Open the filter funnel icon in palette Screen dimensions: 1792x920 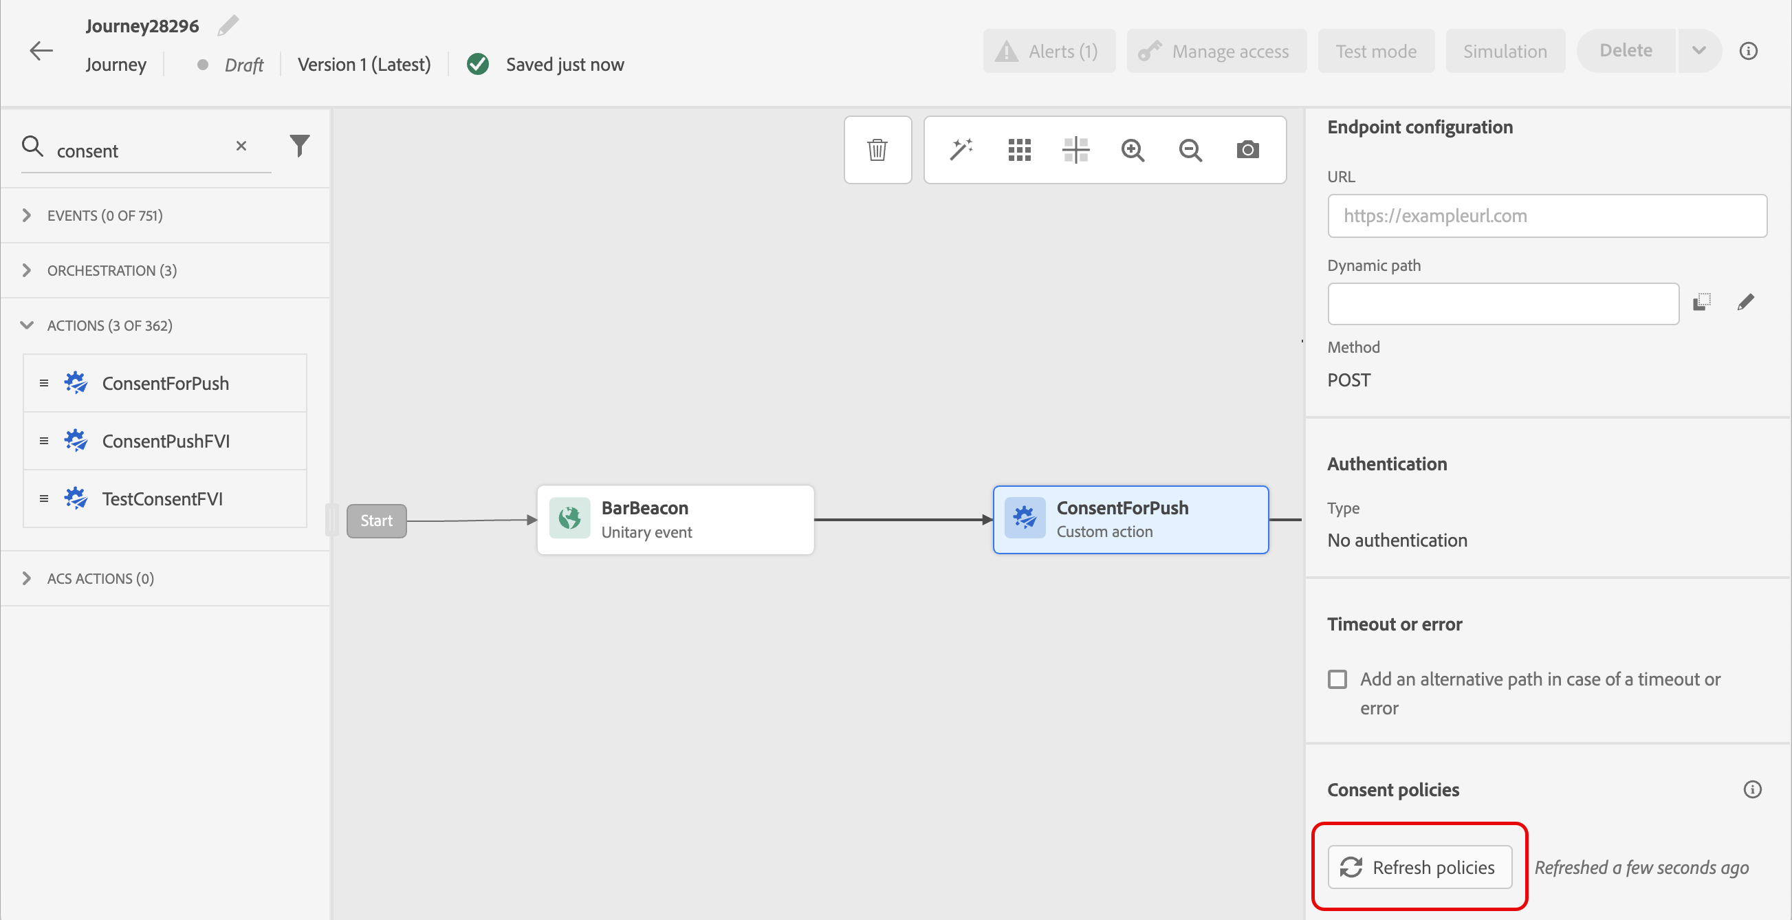click(299, 145)
